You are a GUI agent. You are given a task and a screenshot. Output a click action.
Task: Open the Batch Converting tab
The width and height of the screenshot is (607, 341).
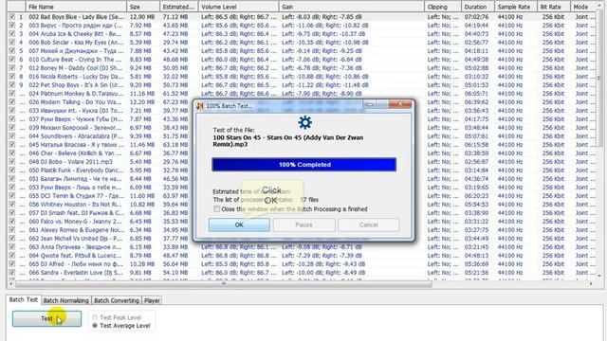[116, 300]
